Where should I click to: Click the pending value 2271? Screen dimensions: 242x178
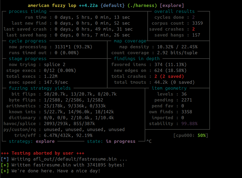pyautogui.click(x=186, y=100)
